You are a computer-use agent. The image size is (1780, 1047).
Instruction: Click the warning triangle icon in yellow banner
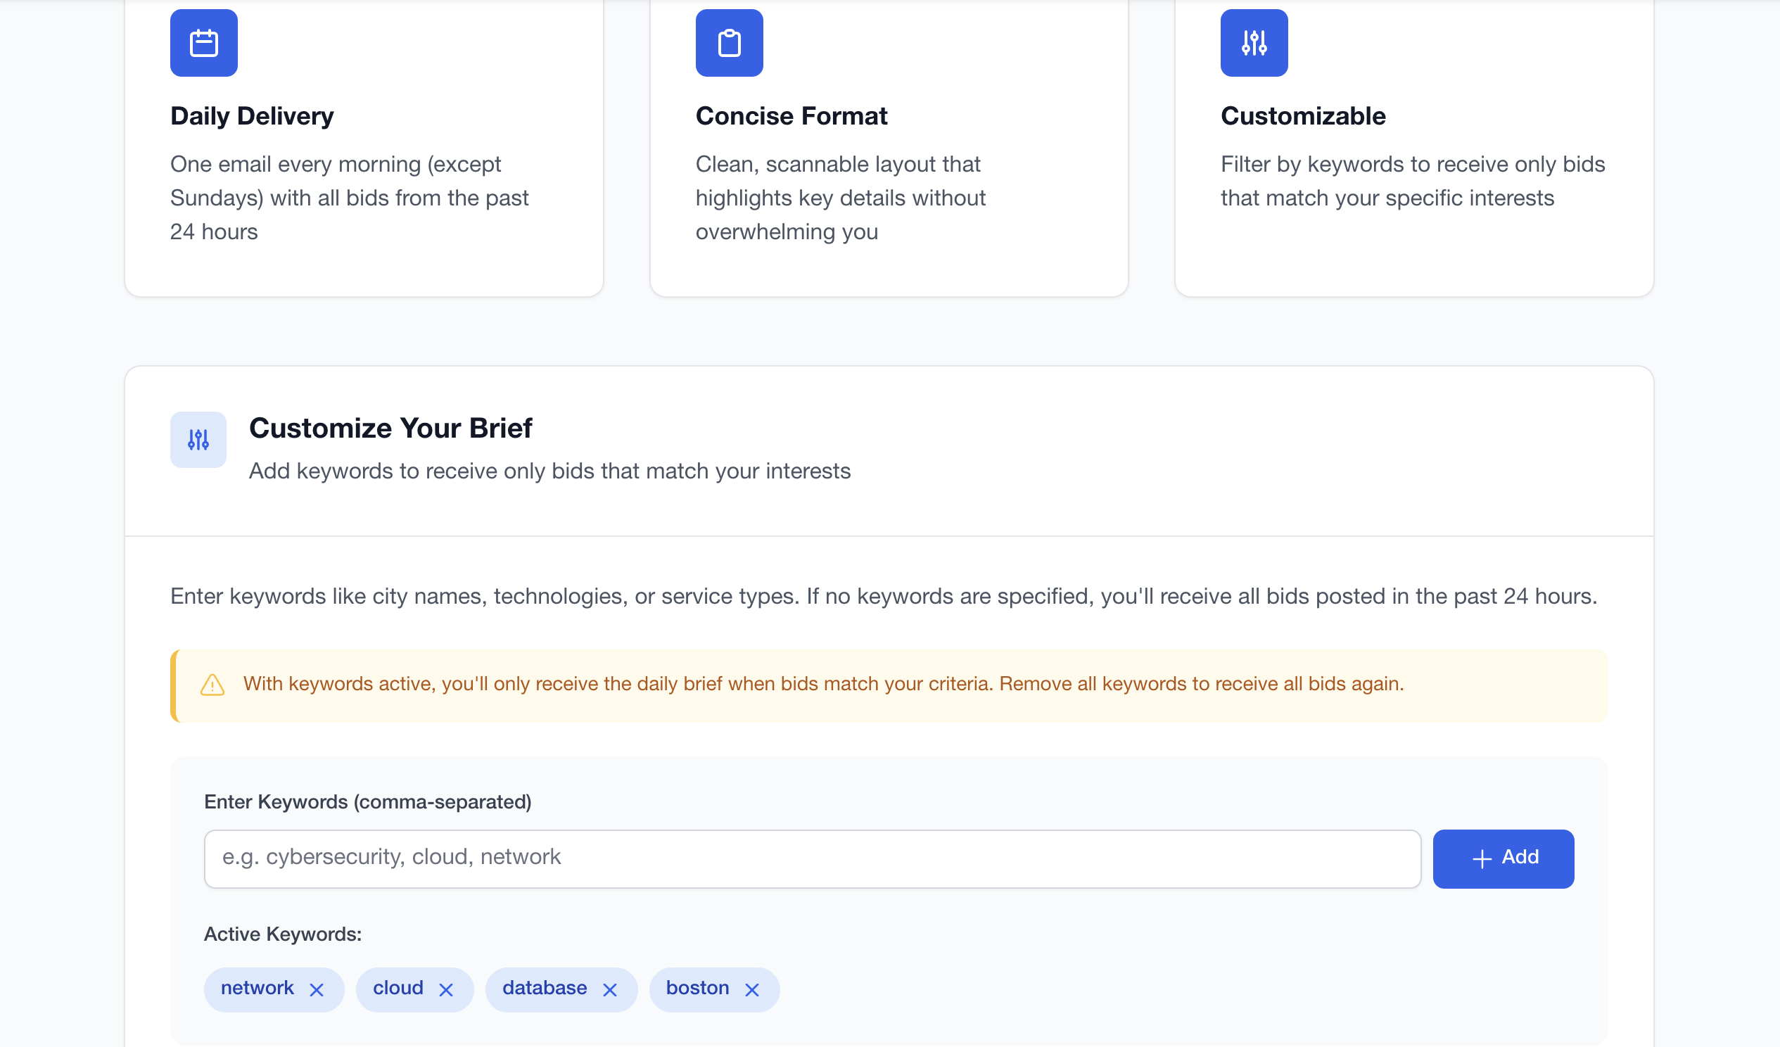pos(212,685)
